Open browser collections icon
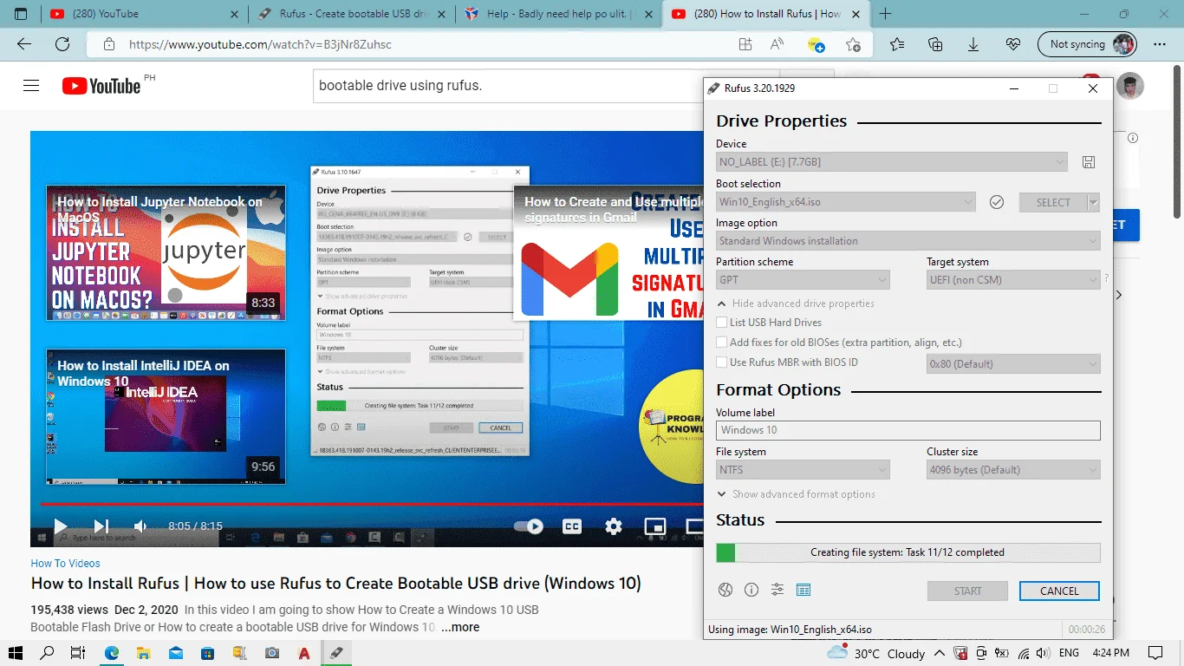Viewport: 1184px width, 666px height. coord(935,44)
